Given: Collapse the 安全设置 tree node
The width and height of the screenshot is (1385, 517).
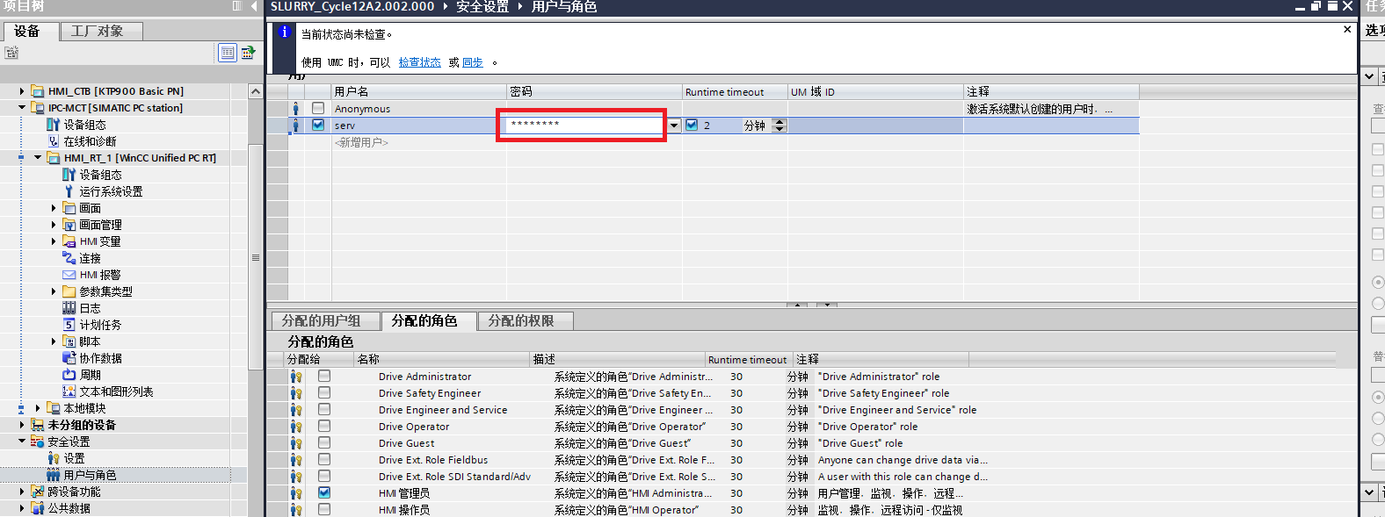Looking at the screenshot, I should tap(22, 442).
